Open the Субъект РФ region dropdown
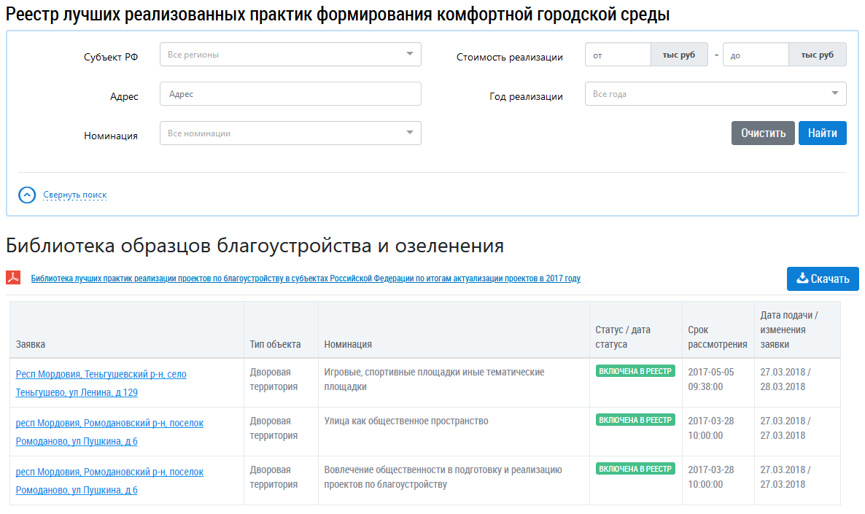The image size is (865, 514). coord(290,55)
